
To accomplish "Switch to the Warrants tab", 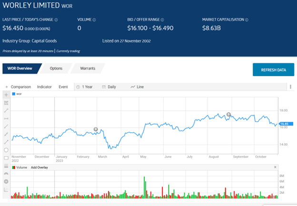I will [88, 69].
